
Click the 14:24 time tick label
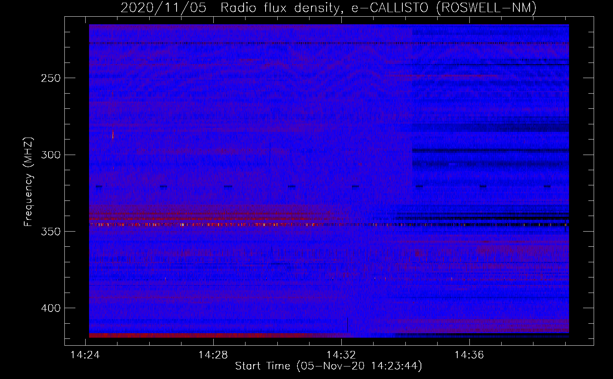85,355
